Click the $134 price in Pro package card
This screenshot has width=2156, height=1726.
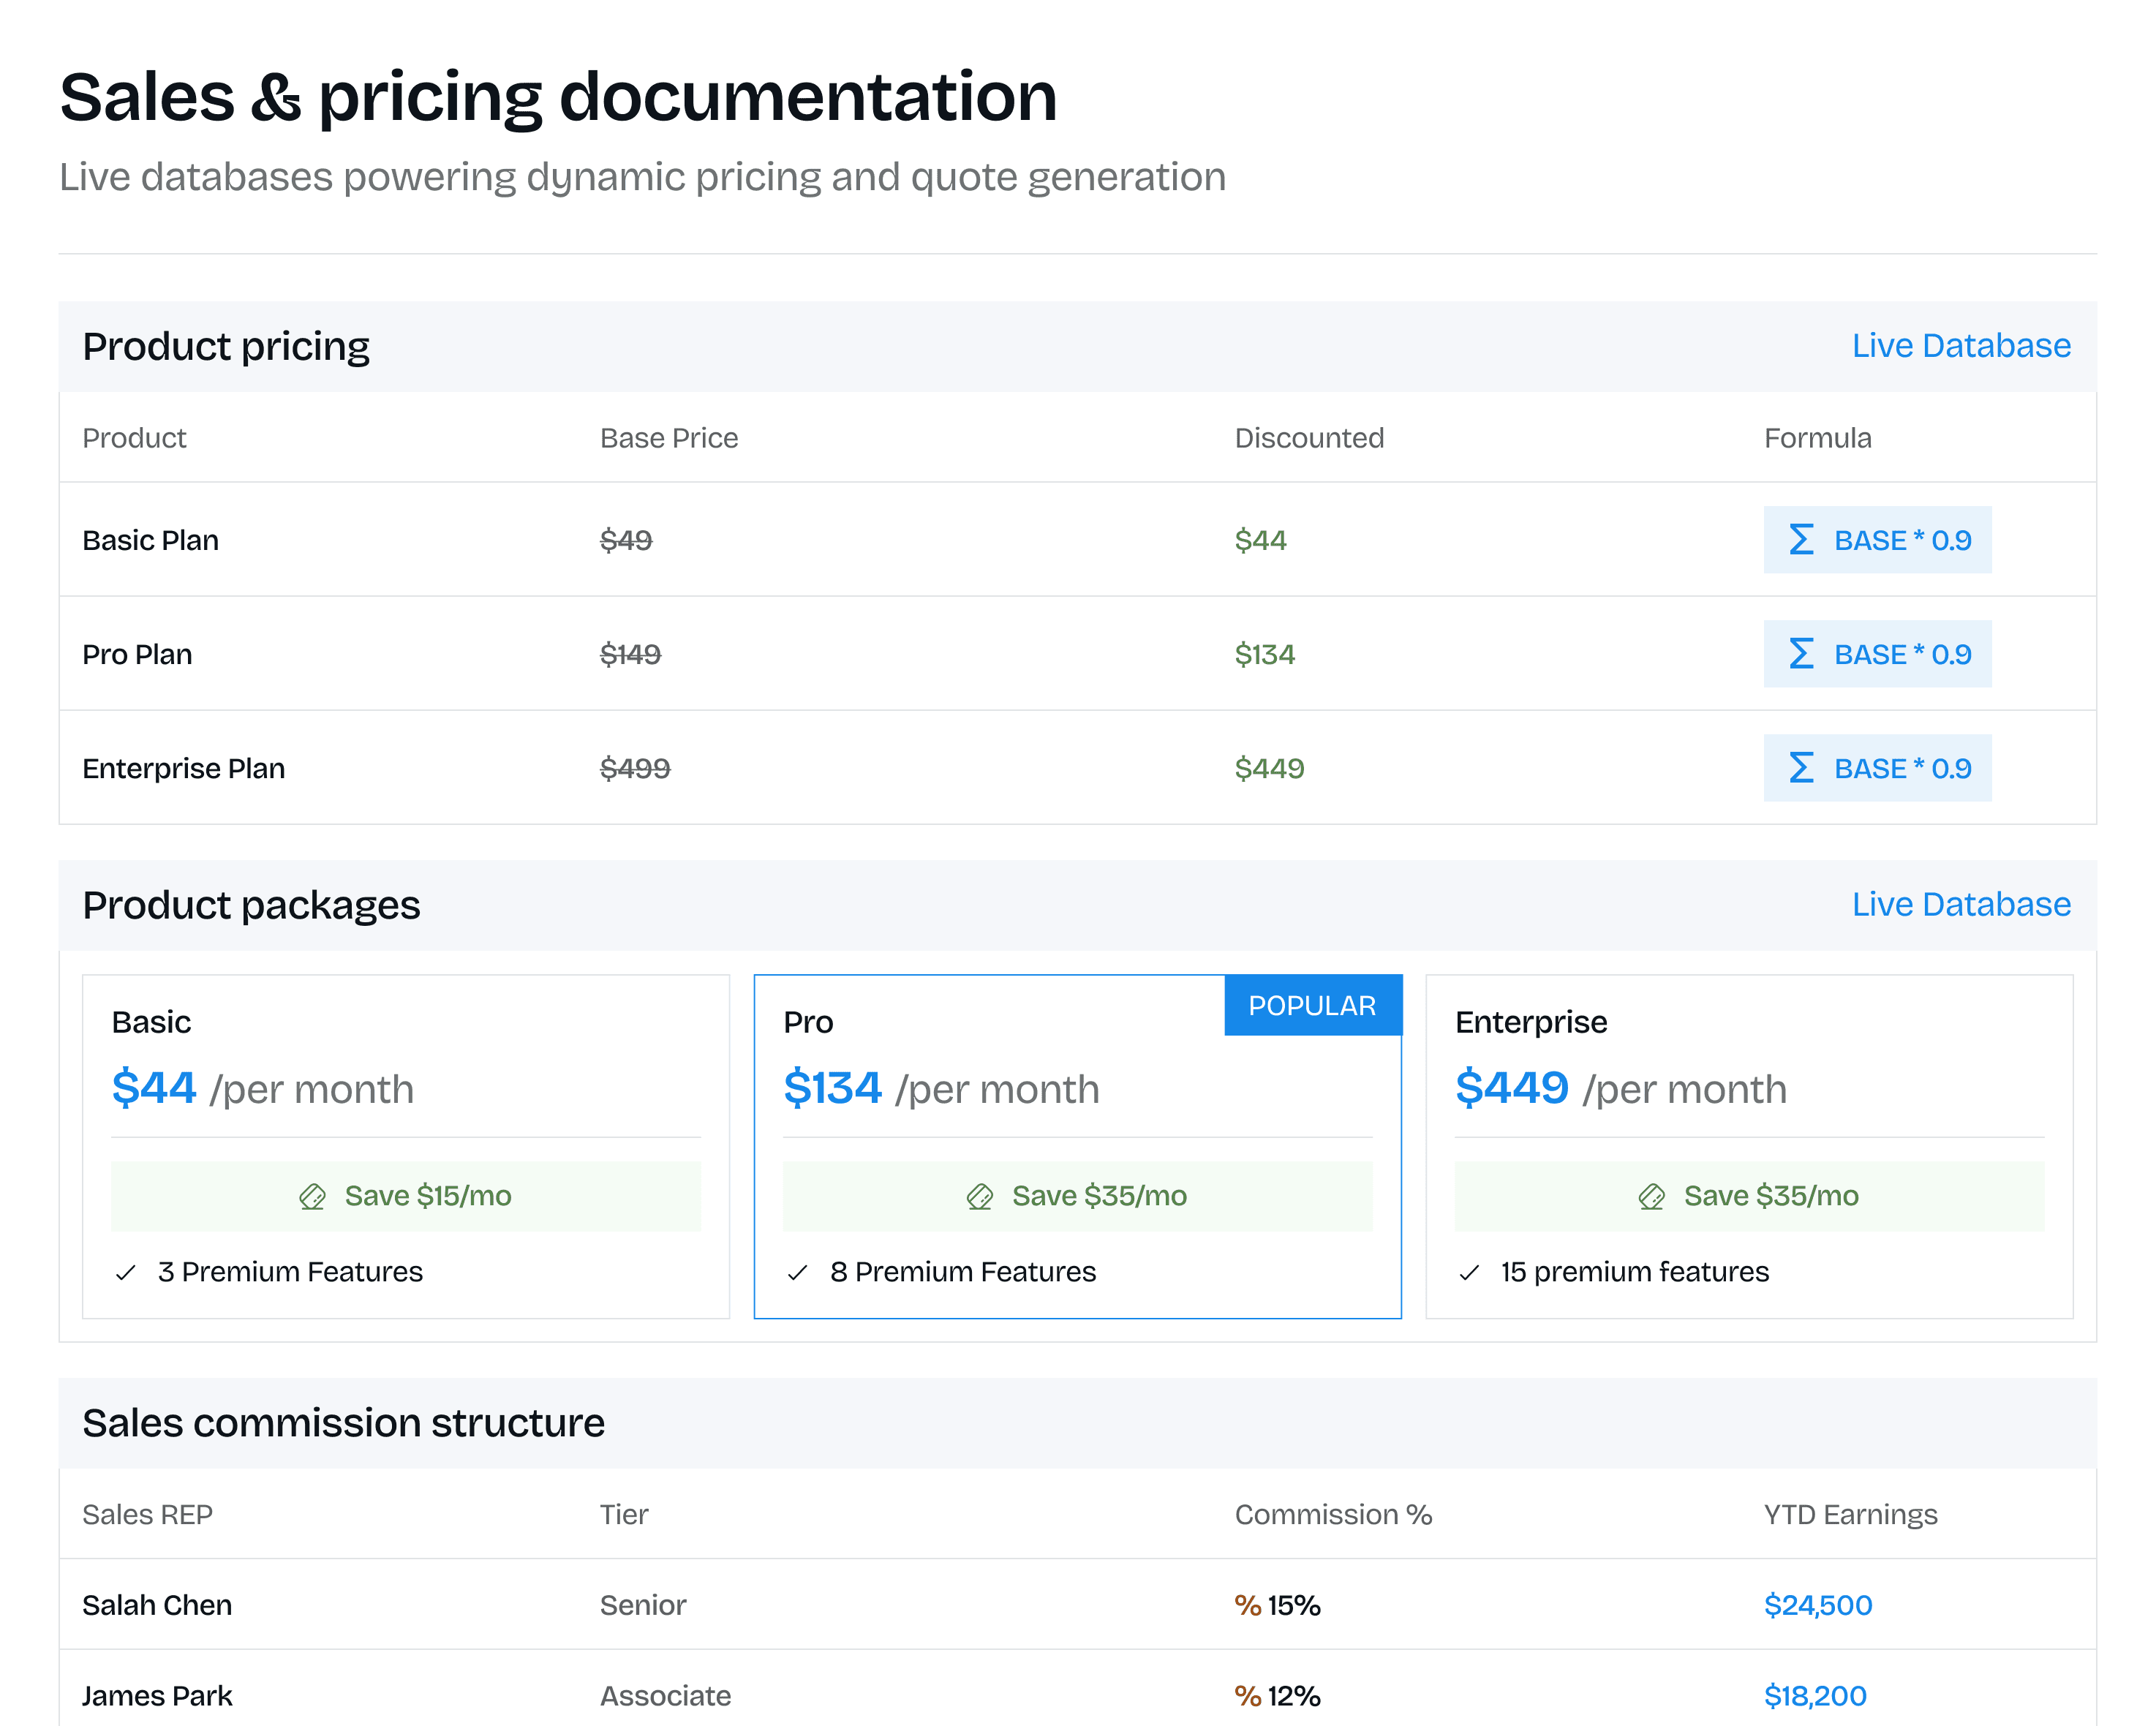coord(832,1088)
